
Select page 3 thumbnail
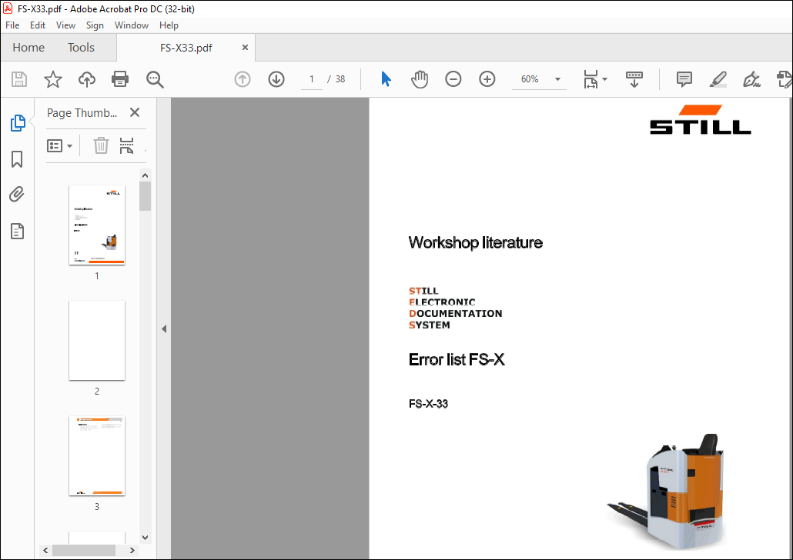pos(96,456)
